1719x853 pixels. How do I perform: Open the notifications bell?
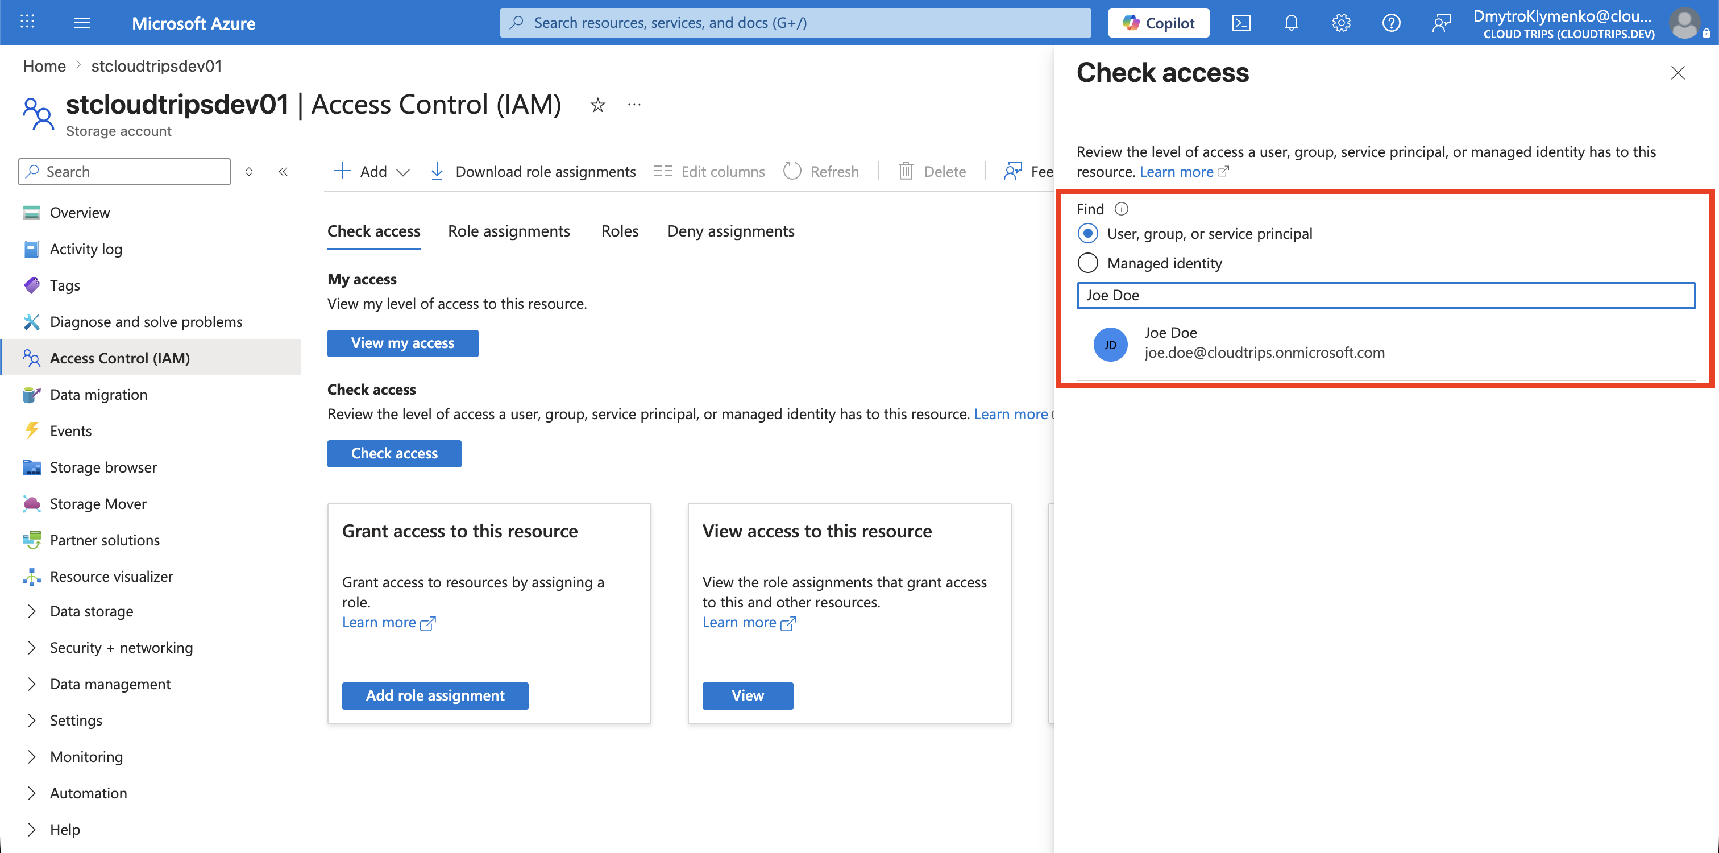click(x=1292, y=23)
